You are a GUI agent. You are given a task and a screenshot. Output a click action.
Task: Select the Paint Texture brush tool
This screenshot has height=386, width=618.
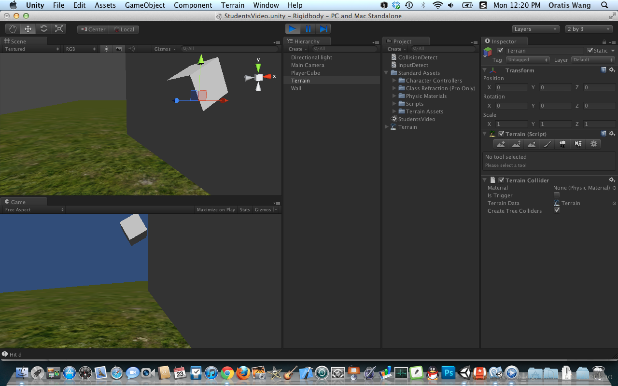click(x=547, y=144)
